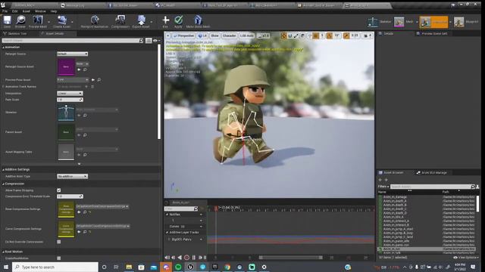Click the viewport Show button
The height and width of the screenshot is (272, 485).
[x=214, y=36]
